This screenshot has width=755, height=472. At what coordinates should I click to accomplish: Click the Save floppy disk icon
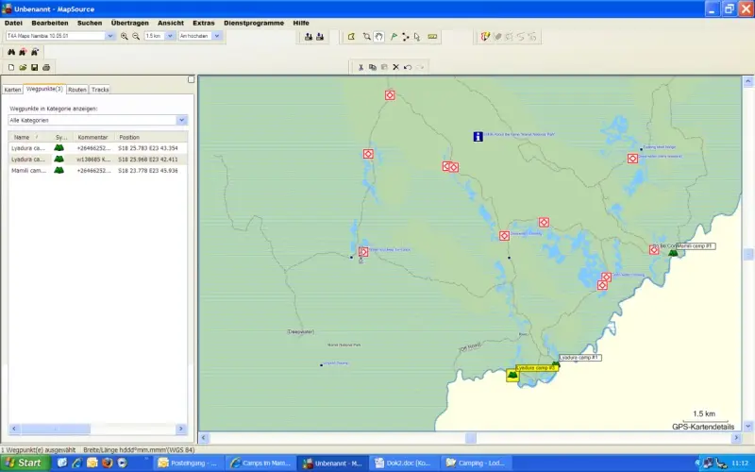[34, 67]
